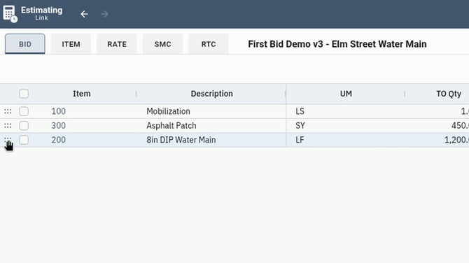
Task: Switch to the SMC tab
Action: coord(162,44)
